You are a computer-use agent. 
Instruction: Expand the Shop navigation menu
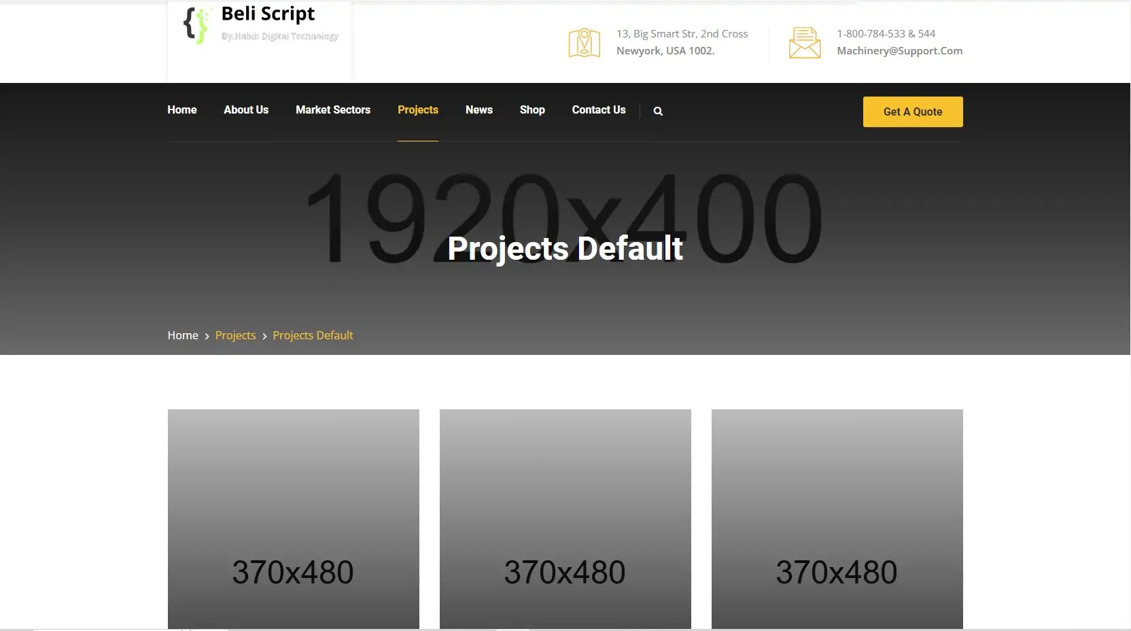click(532, 110)
